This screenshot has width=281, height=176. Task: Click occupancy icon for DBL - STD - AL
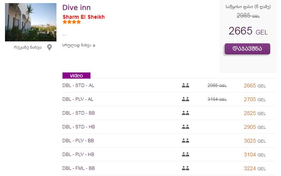point(186,86)
